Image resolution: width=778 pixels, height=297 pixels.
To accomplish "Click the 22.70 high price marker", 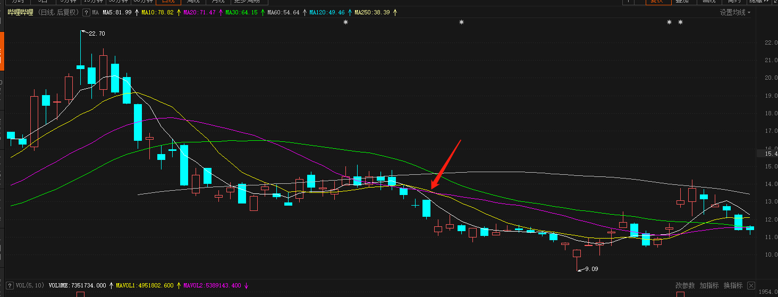I will click(96, 33).
